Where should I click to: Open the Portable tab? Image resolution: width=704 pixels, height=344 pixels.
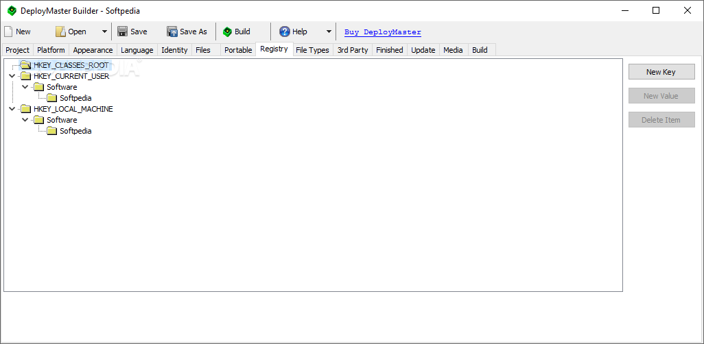pos(238,50)
